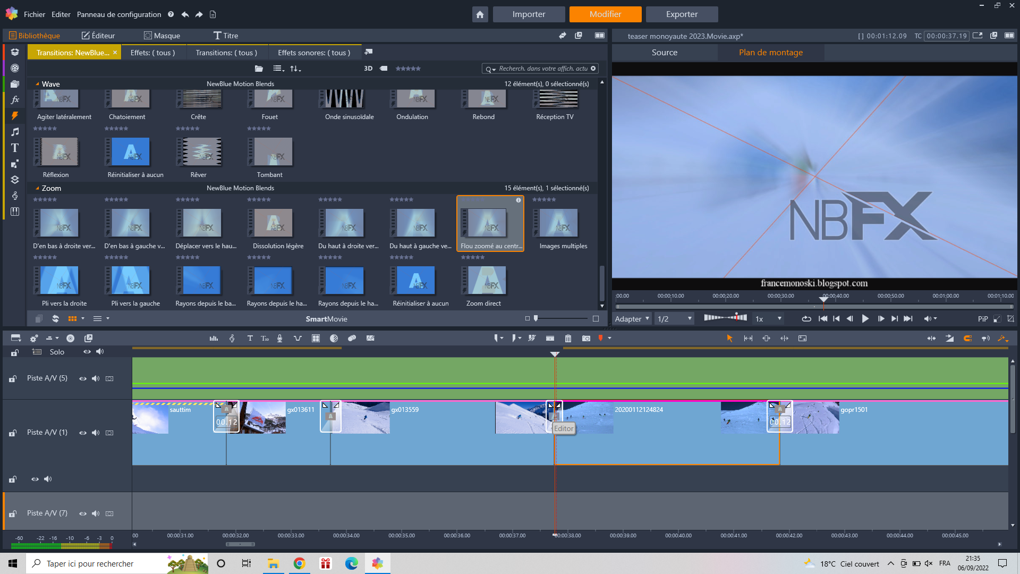Click the Create Title T icon

pyautogui.click(x=250, y=339)
